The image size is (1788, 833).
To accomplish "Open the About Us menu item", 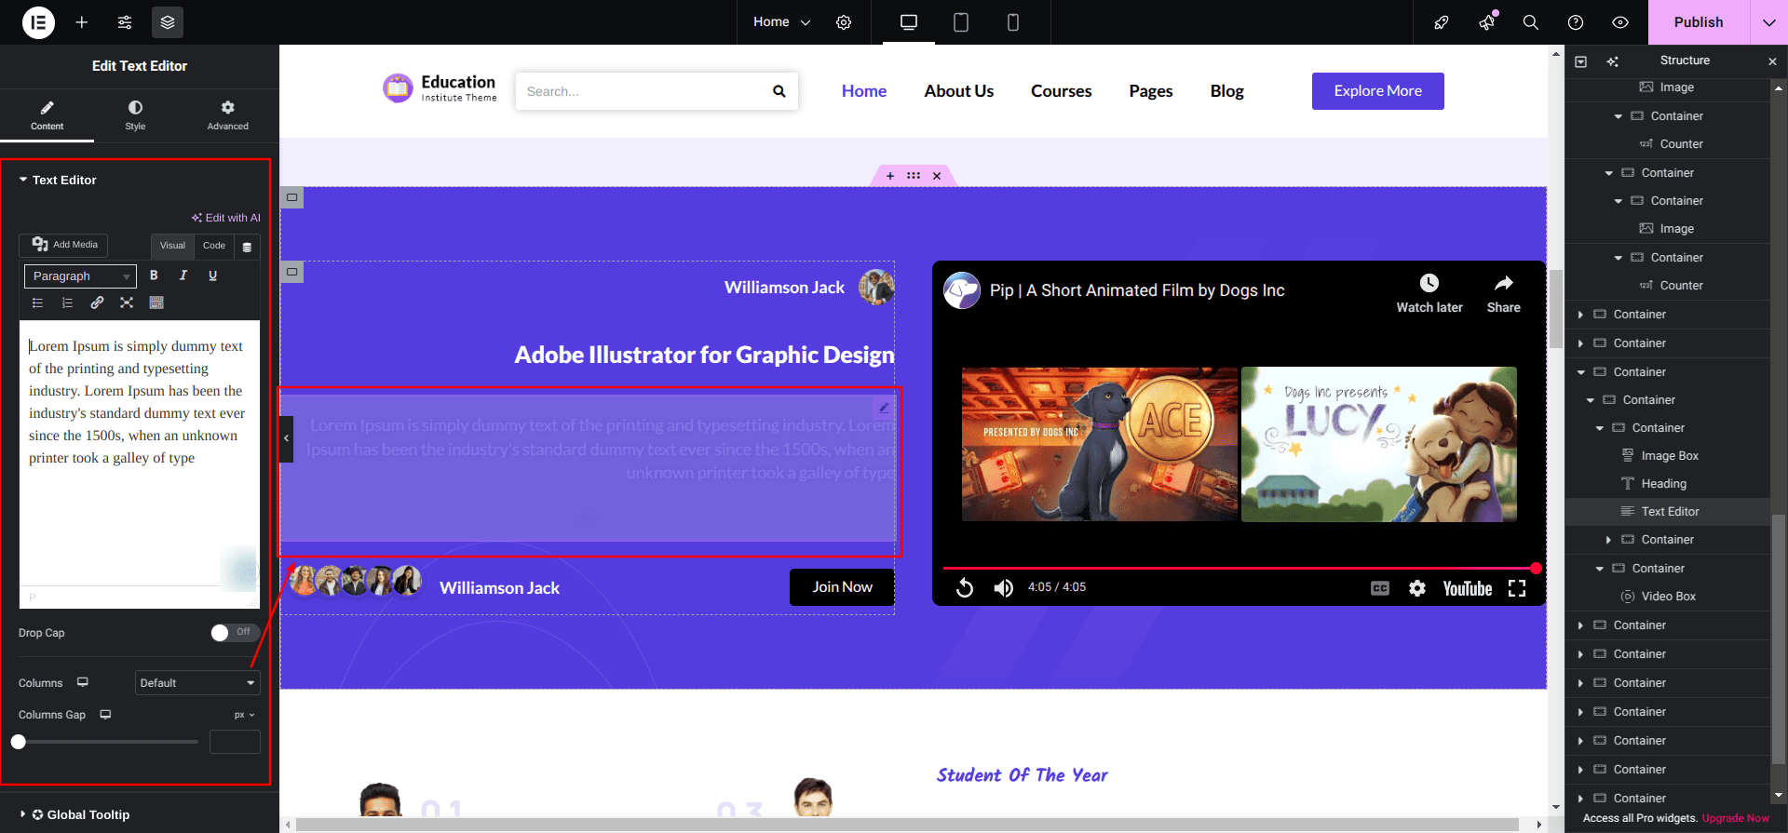I will coord(959,91).
